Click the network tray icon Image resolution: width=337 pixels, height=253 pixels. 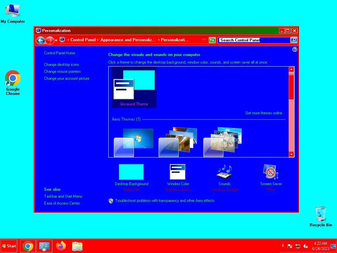coord(298,246)
